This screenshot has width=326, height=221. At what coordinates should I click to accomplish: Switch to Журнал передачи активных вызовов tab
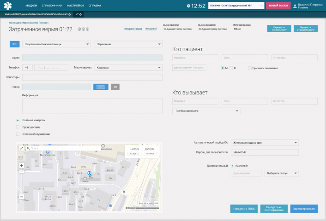point(36,14)
